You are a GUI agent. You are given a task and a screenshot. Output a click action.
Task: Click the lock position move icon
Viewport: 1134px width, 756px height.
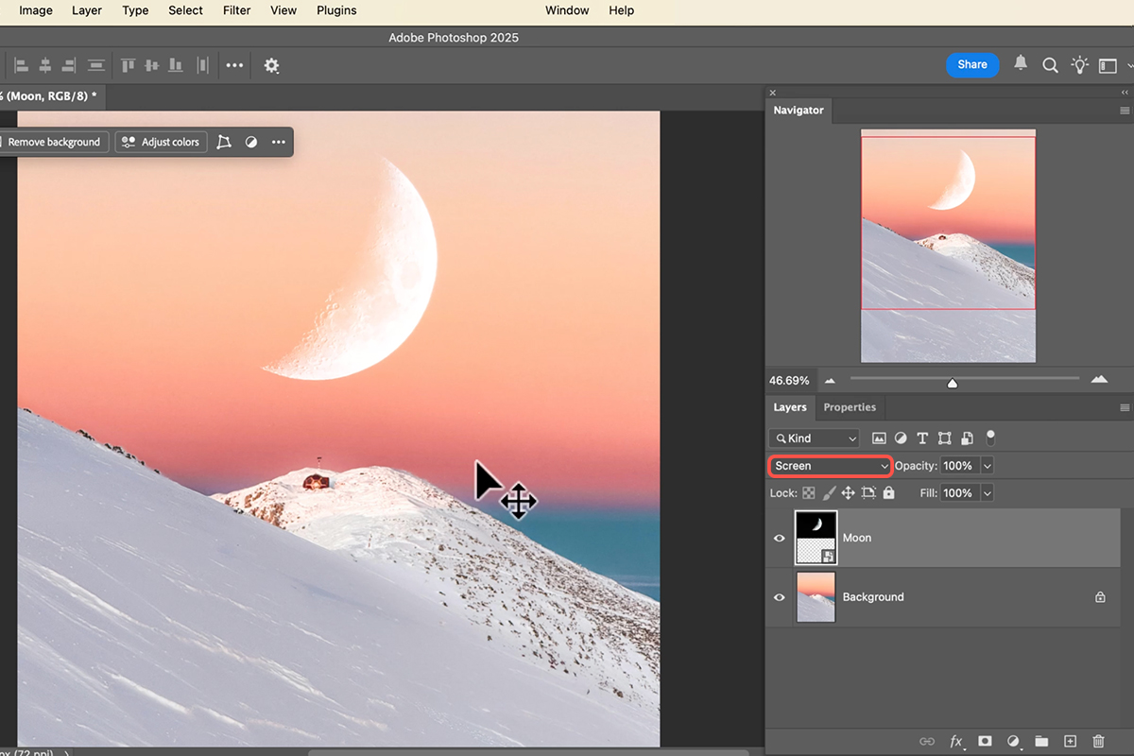tap(848, 493)
